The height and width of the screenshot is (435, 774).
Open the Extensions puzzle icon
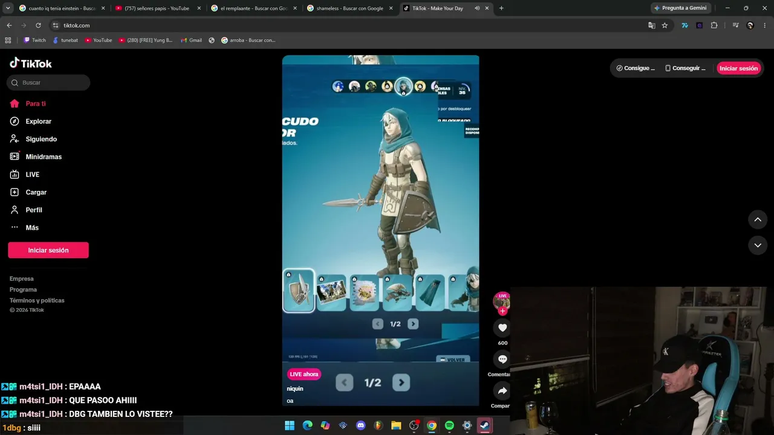coord(714,25)
